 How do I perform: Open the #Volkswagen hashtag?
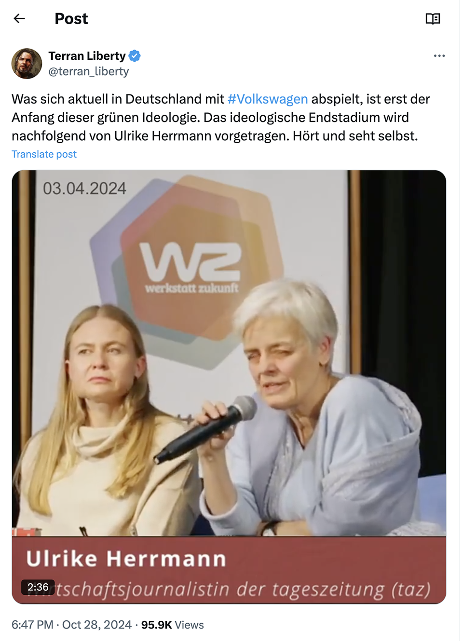tap(268, 99)
